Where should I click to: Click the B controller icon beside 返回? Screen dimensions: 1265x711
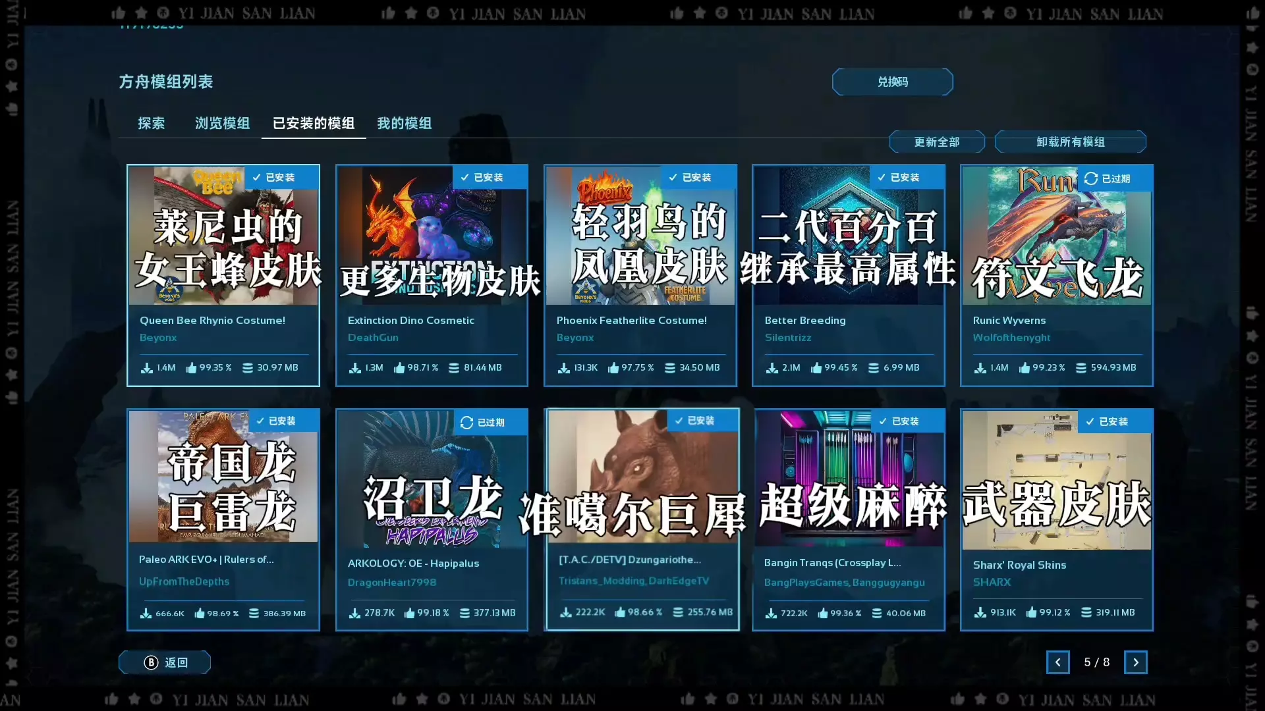[x=151, y=662]
